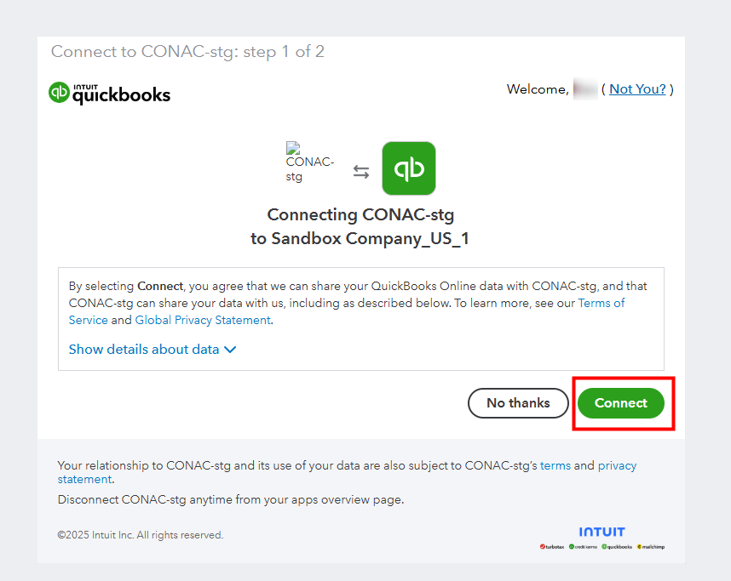Click the swap arrows between app icons
731x581 pixels.
coord(361,172)
